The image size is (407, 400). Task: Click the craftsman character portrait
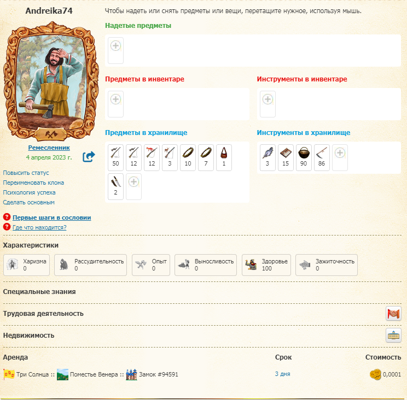point(51,81)
